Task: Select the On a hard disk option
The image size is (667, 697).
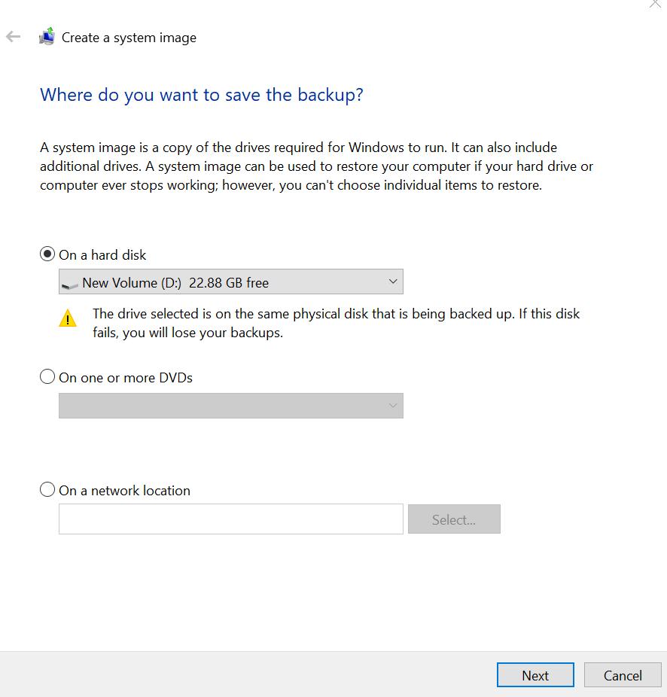Action: click(47, 254)
